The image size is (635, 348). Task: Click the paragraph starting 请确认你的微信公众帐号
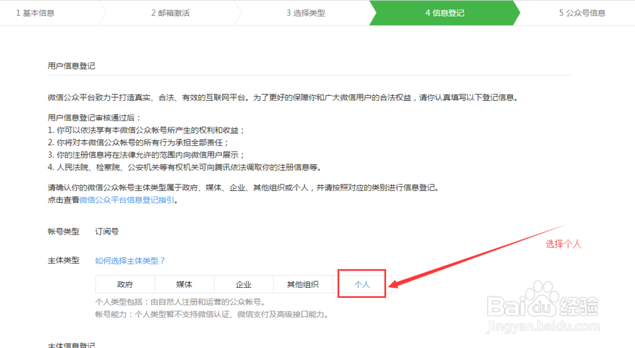(243, 188)
